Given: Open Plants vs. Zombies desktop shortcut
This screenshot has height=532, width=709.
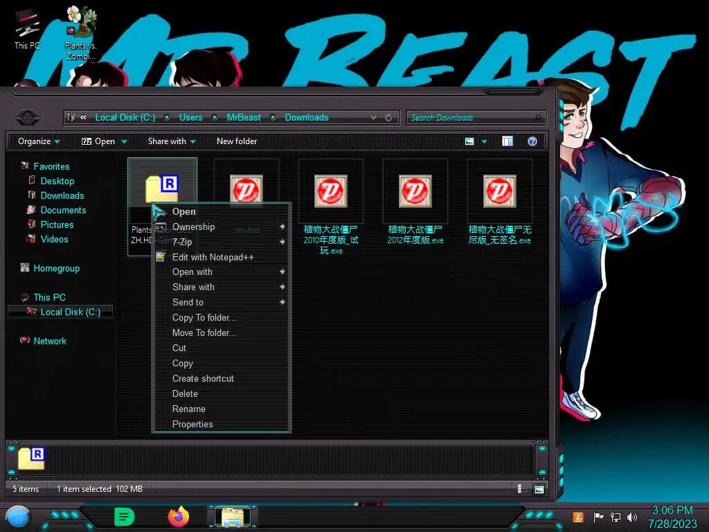Looking at the screenshot, I should [81, 33].
